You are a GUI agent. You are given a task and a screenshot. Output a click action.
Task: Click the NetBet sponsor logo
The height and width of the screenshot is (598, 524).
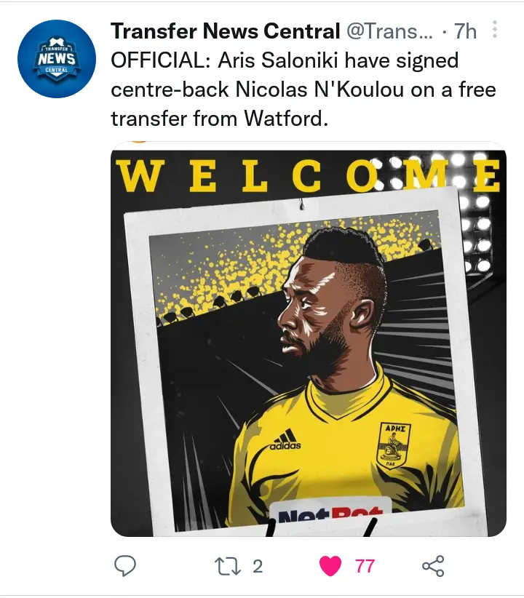tap(330, 515)
